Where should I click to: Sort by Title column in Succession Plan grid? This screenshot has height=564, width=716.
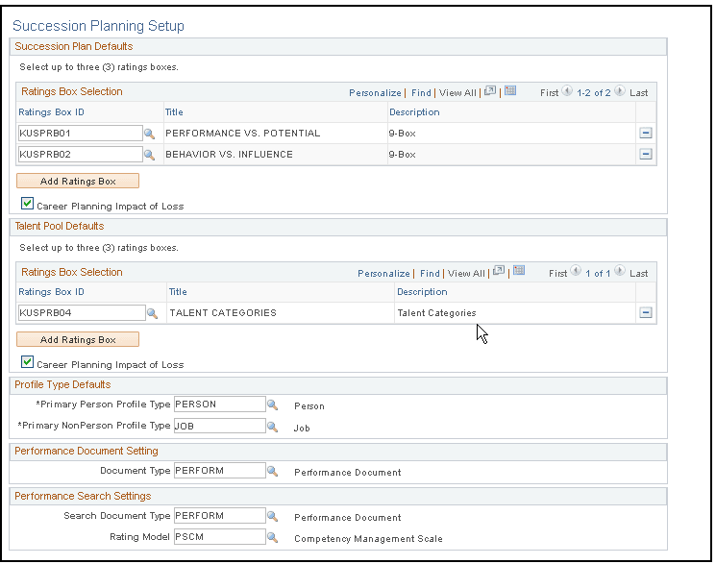pyautogui.click(x=174, y=111)
